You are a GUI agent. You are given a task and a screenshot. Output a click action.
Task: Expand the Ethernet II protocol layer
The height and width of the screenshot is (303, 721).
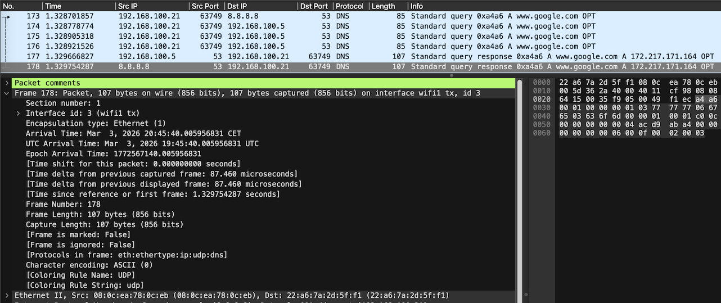click(6, 296)
